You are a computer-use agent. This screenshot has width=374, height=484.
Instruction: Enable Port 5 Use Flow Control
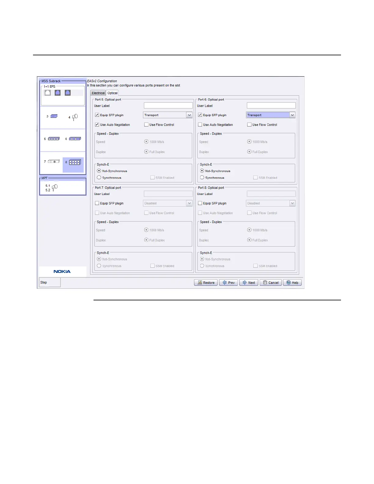[x=146, y=125]
